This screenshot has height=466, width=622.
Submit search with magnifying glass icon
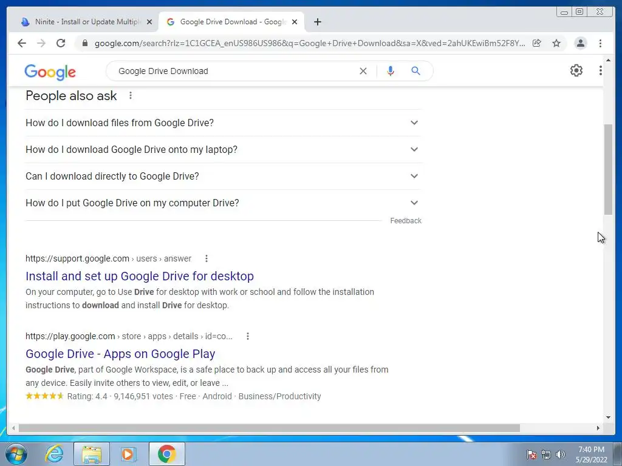(415, 71)
